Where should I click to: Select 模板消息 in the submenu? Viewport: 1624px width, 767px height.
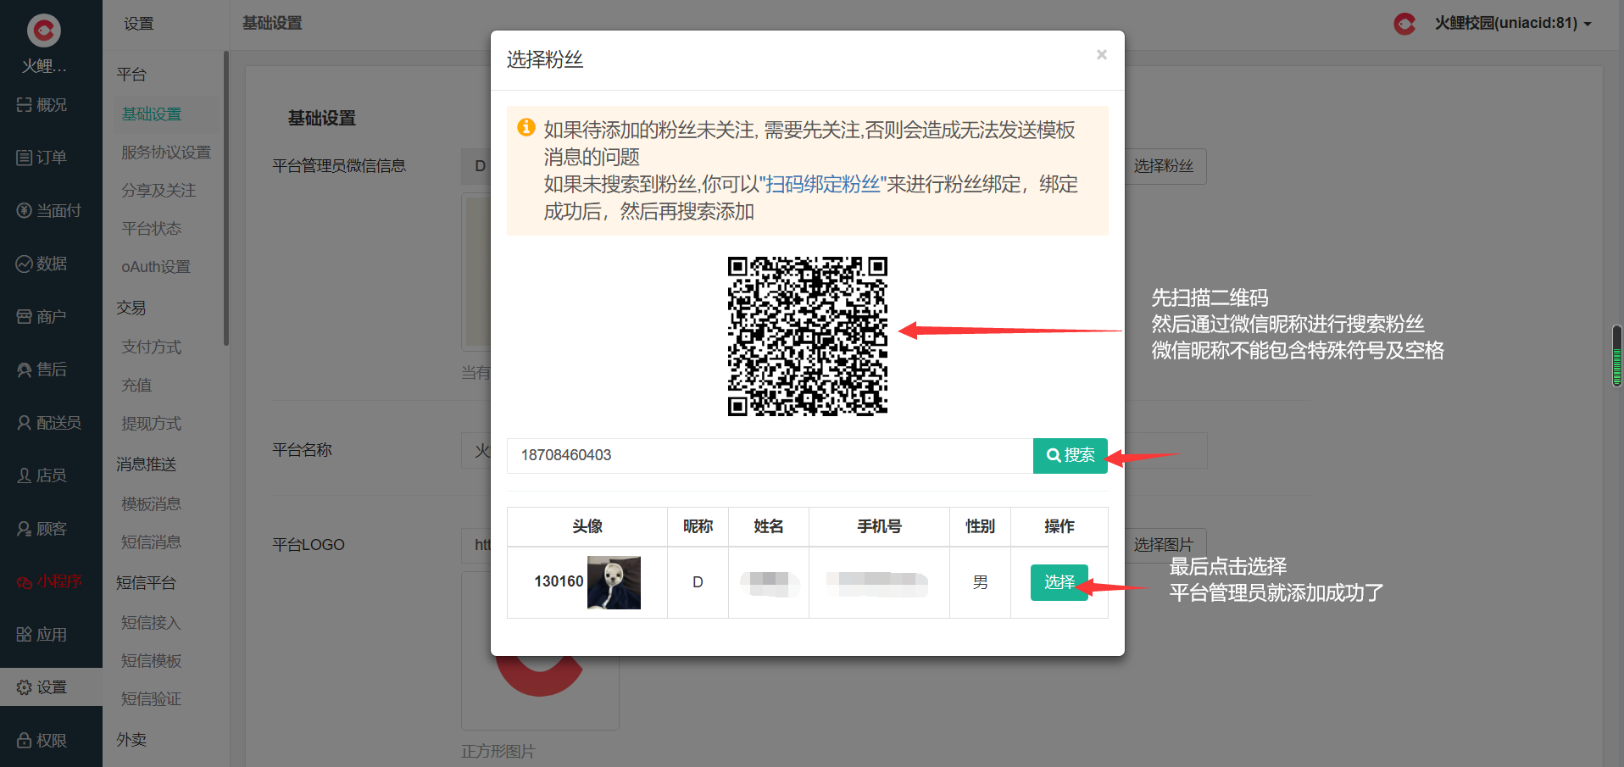[152, 503]
